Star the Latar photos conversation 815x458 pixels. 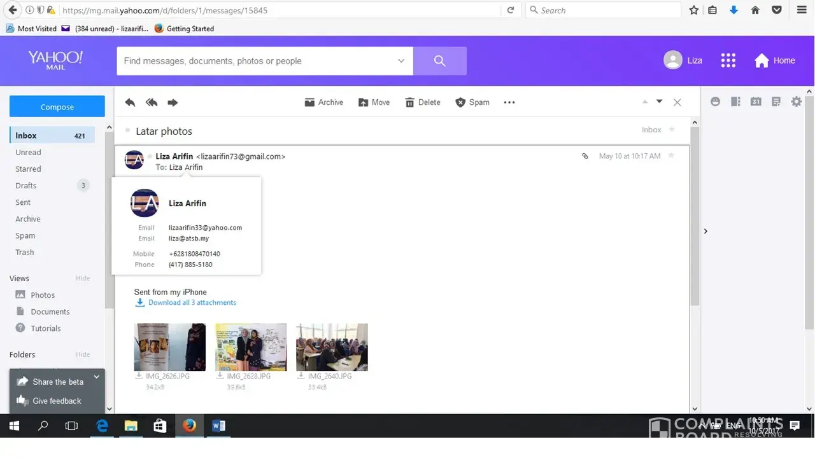click(x=672, y=130)
